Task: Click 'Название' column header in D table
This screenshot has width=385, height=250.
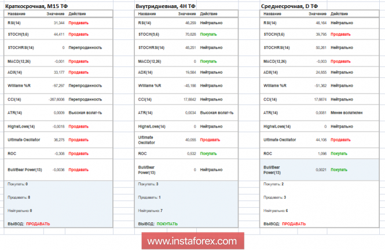Action: pos(272,14)
